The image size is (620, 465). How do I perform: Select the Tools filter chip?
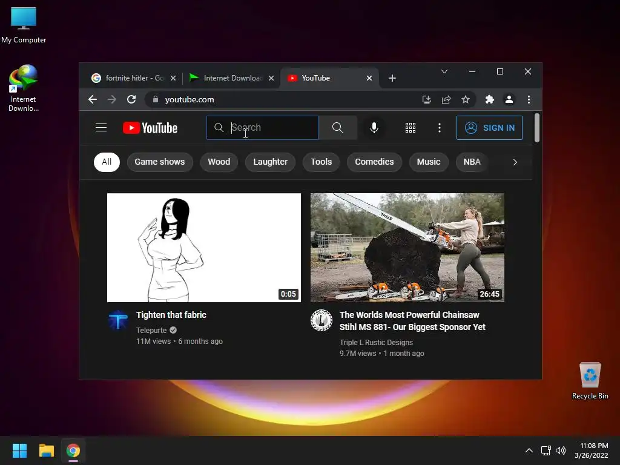pyautogui.click(x=321, y=162)
